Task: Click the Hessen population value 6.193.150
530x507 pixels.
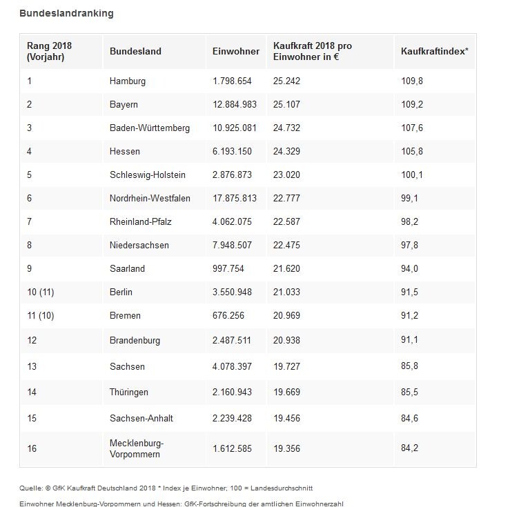Action: click(232, 151)
